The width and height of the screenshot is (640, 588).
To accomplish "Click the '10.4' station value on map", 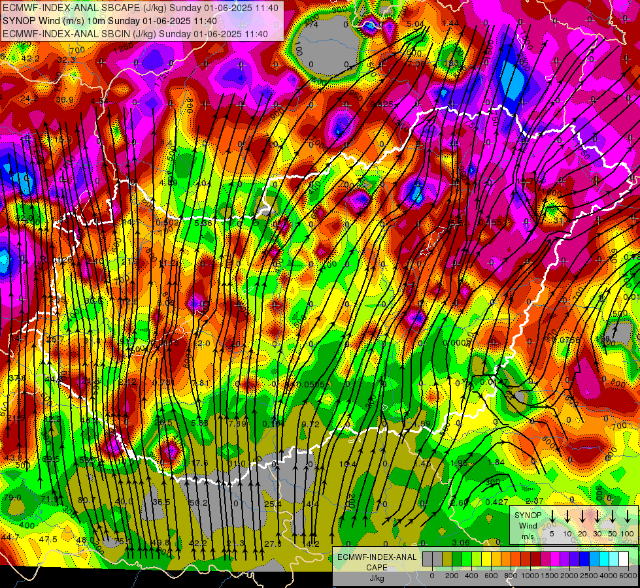I will (x=348, y=464).
